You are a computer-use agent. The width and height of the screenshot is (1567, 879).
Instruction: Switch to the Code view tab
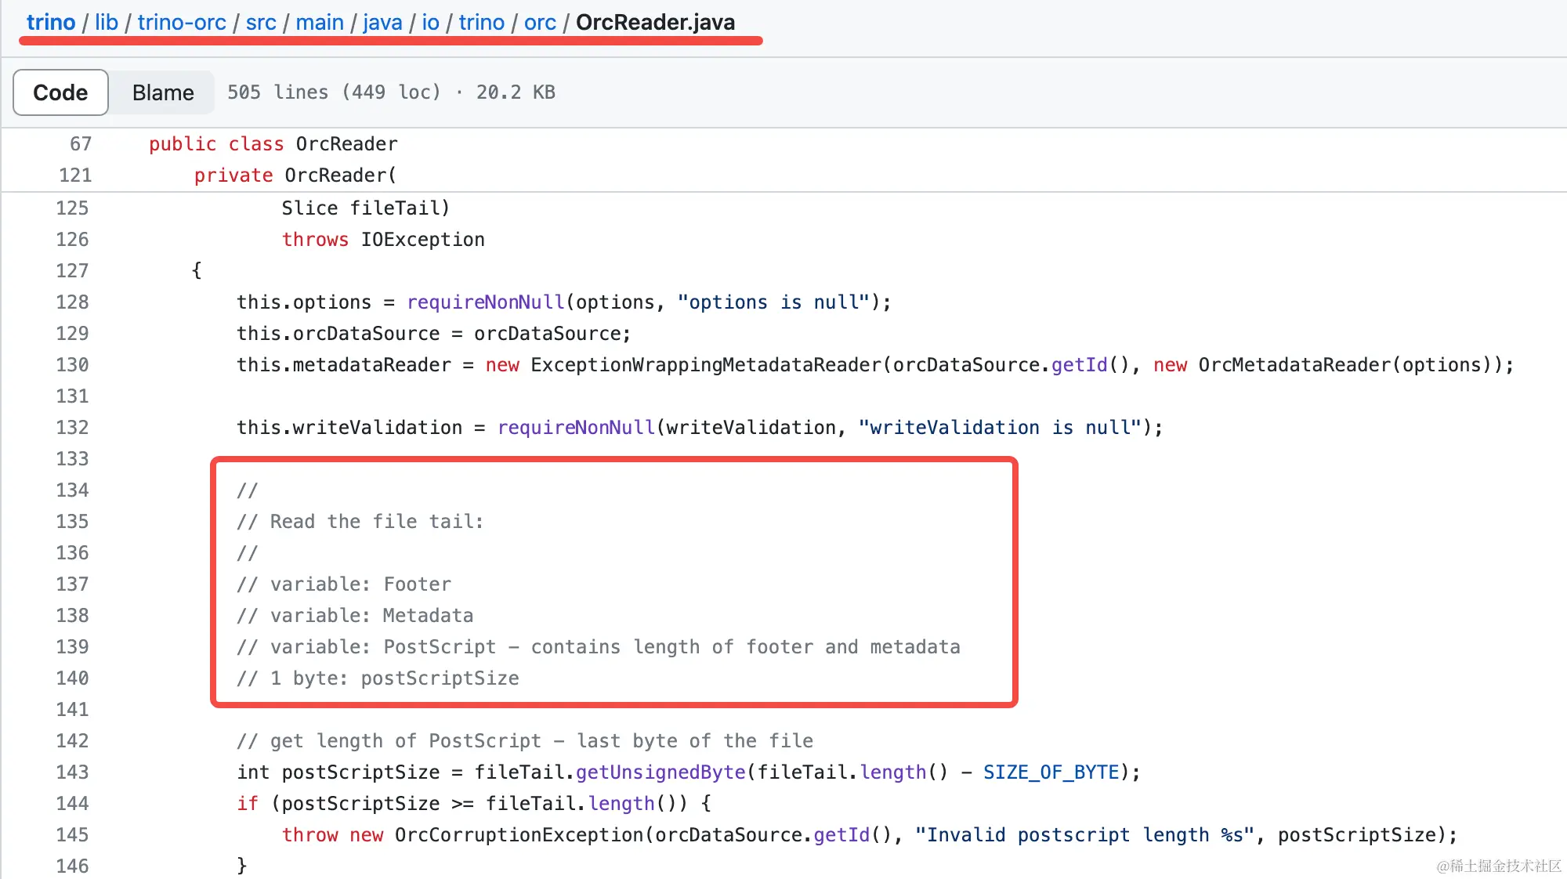pyautogui.click(x=60, y=92)
